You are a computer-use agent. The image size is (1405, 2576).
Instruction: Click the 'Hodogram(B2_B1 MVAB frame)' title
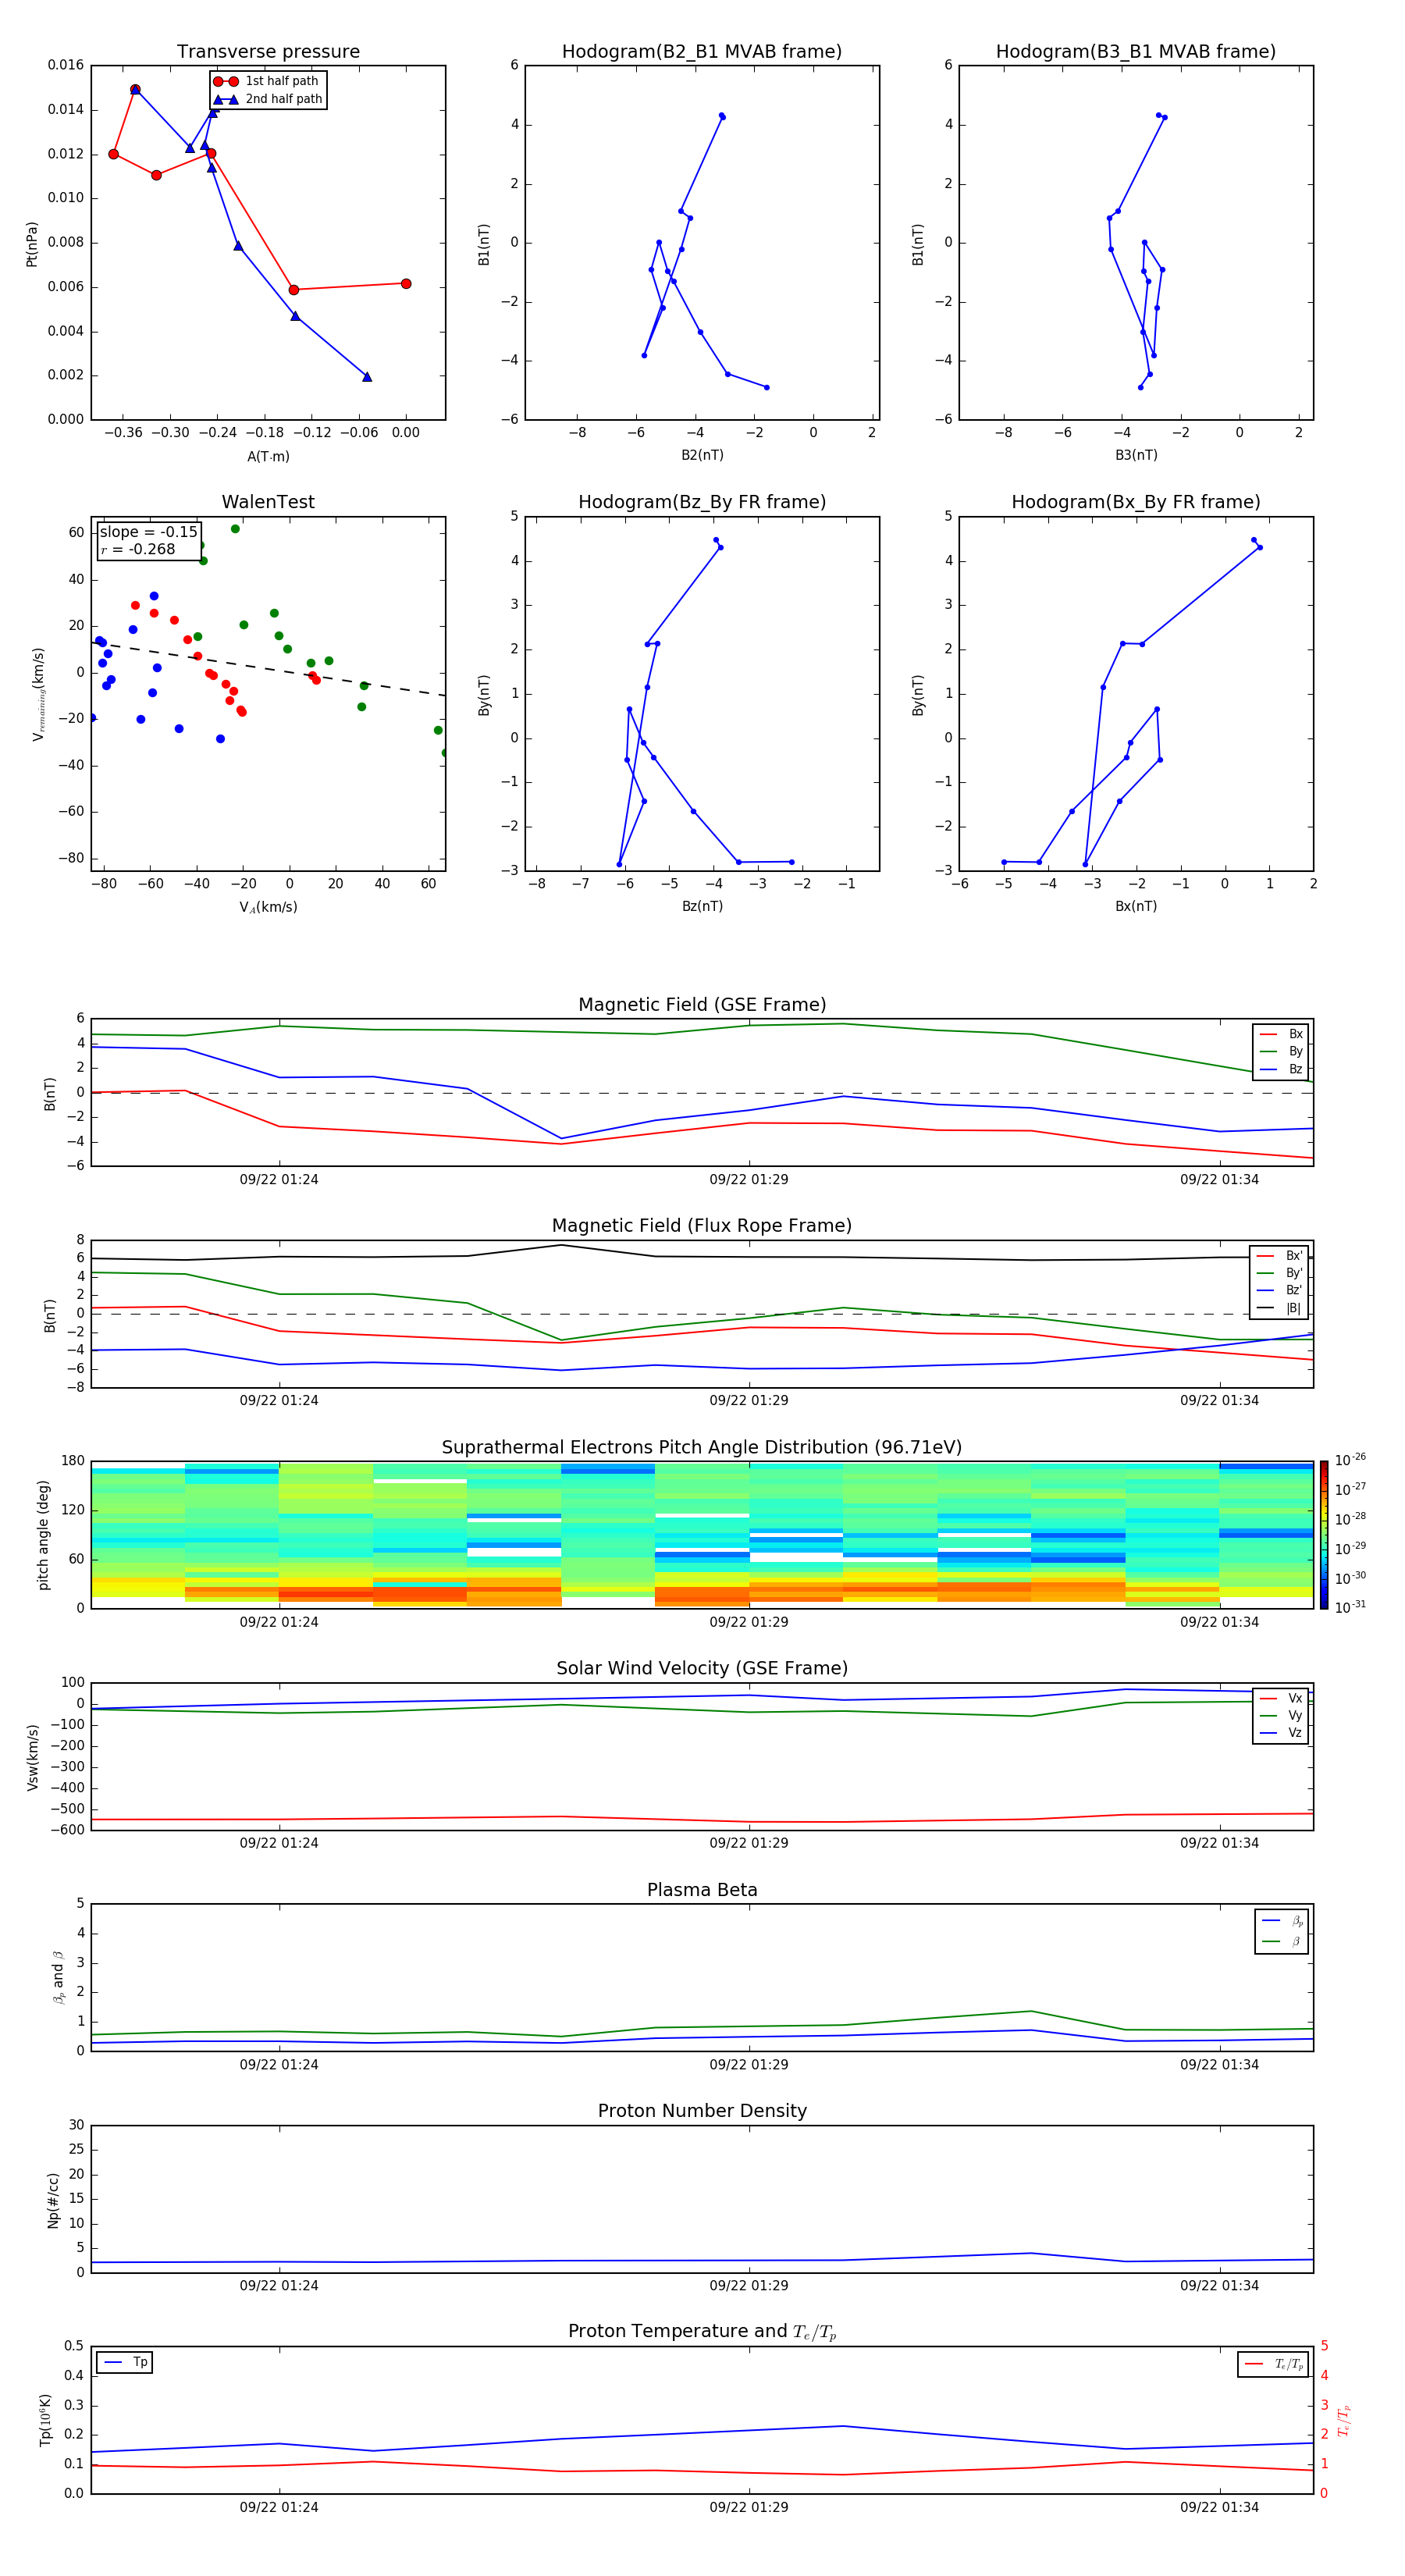tap(702, 52)
